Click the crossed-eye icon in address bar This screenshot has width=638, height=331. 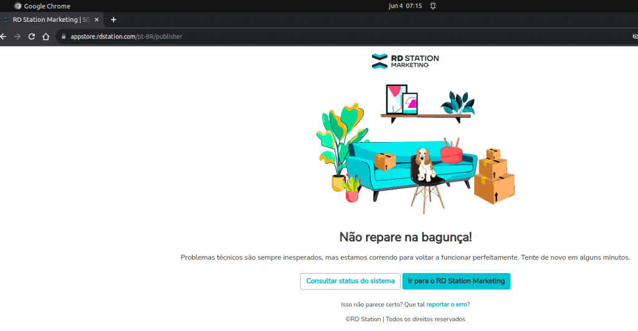pyautogui.click(x=635, y=36)
